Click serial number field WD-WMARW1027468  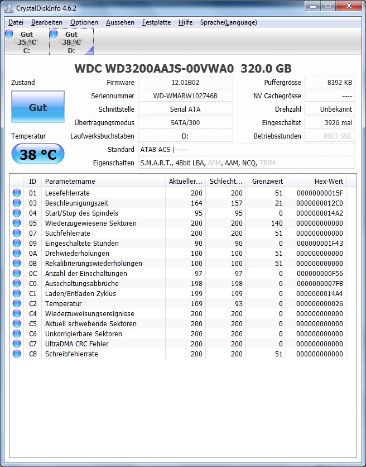pos(185,96)
